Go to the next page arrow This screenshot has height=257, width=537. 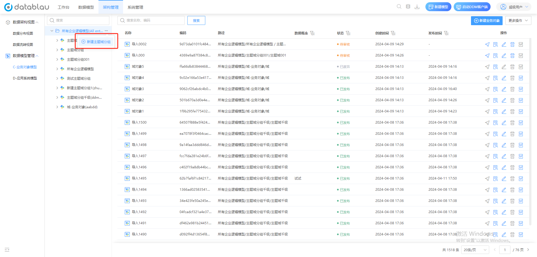528,250
